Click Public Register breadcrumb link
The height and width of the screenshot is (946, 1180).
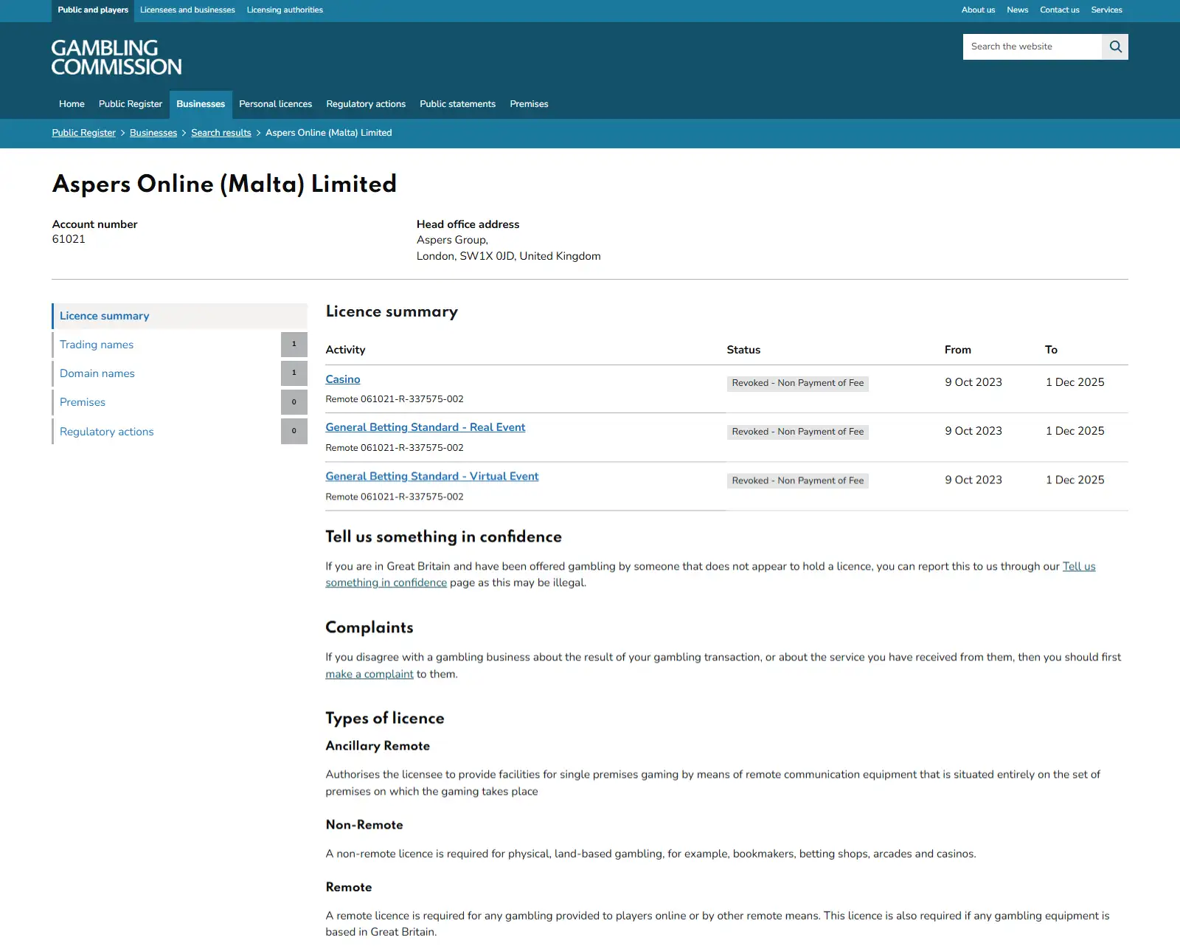click(84, 133)
